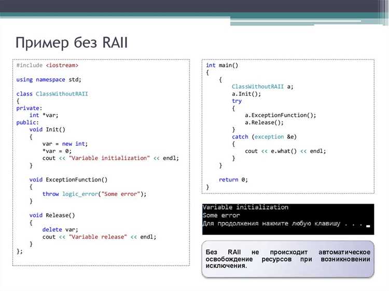Select the "return 0;" statement
This screenshot has width=389, height=291.
click(233, 179)
